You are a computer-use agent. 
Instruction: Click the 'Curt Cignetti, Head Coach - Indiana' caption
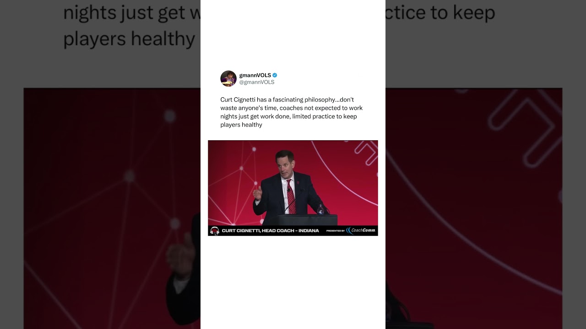[270, 231]
